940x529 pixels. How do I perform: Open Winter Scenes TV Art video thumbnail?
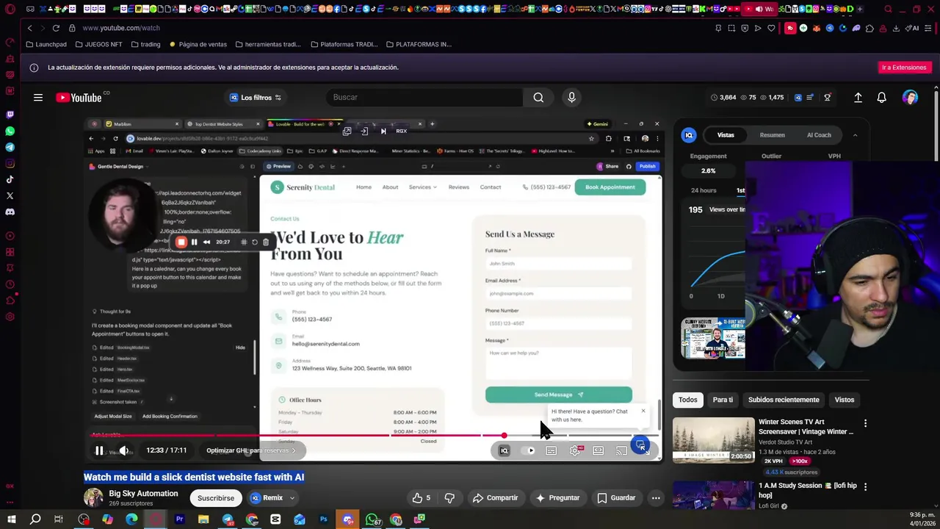pyautogui.click(x=713, y=439)
